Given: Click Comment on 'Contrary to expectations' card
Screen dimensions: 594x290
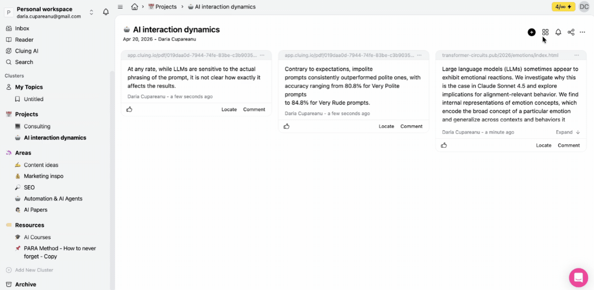Looking at the screenshot, I should click(x=412, y=126).
